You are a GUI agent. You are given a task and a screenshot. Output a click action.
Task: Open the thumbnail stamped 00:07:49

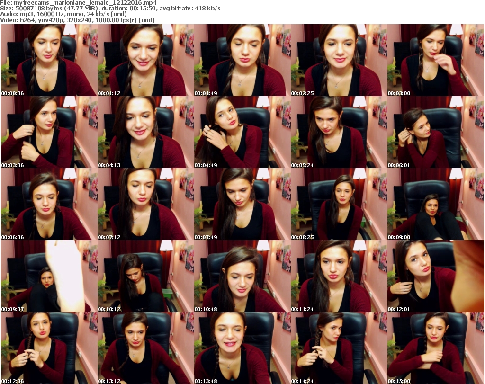(x=242, y=204)
